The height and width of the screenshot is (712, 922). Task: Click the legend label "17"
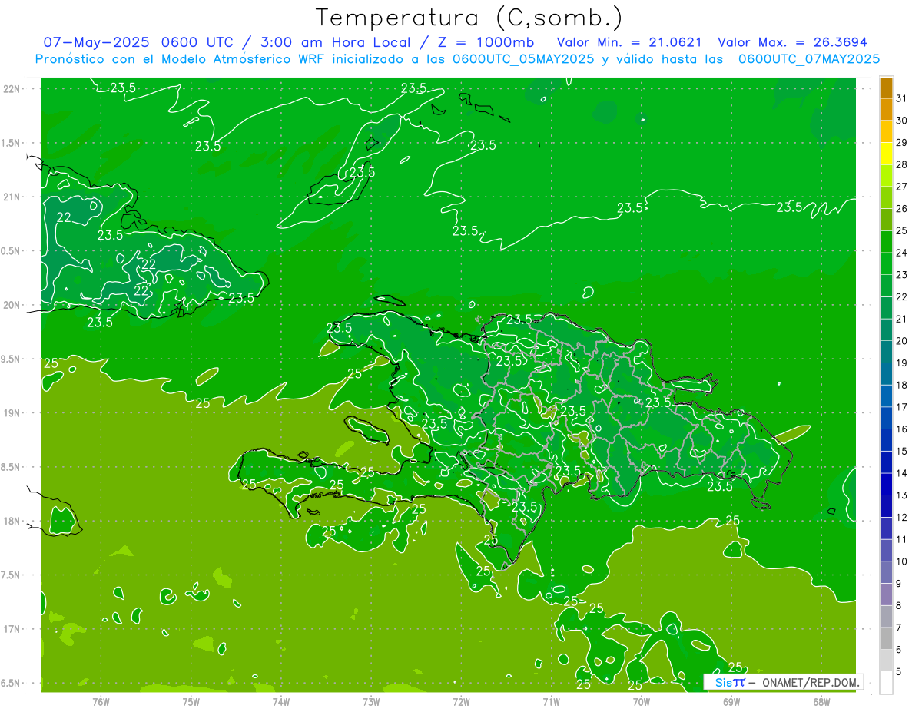click(901, 407)
